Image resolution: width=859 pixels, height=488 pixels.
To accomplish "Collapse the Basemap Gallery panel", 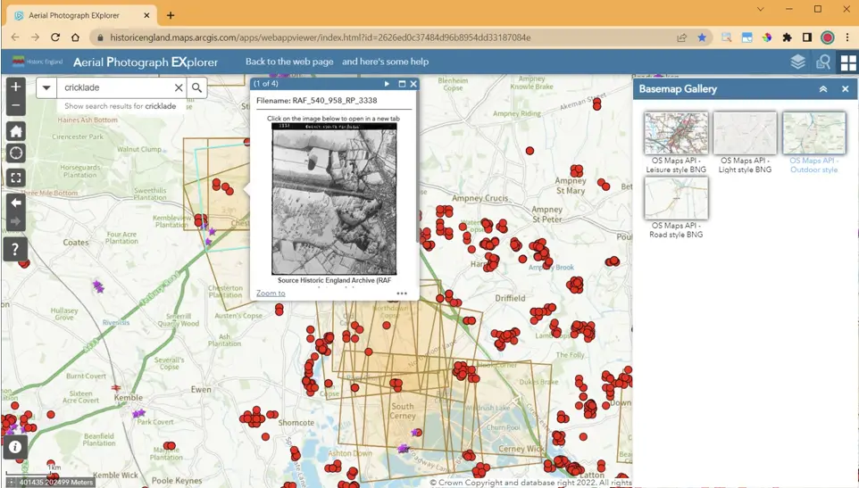I will (x=823, y=88).
